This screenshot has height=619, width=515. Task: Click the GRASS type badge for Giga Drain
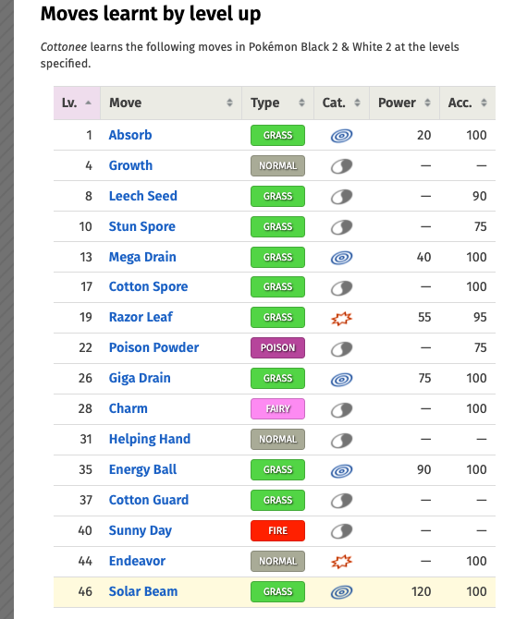(x=277, y=378)
